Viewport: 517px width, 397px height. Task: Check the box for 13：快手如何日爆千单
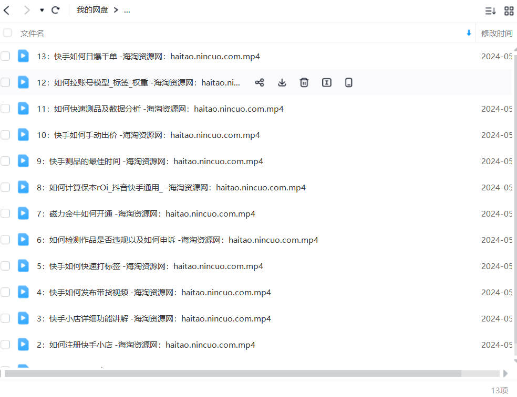pos(5,56)
